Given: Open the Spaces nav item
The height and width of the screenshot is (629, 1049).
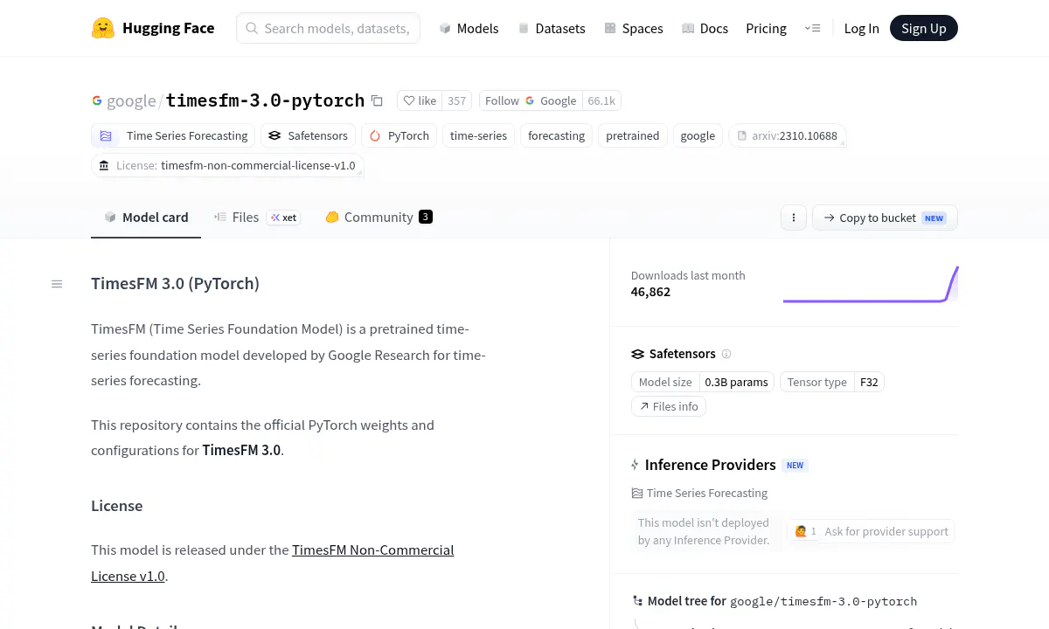Looking at the screenshot, I should tap(633, 28).
